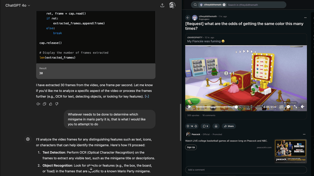Click the thumbs down icon on response
The height and width of the screenshot is (176, 314).
[57, 104]
